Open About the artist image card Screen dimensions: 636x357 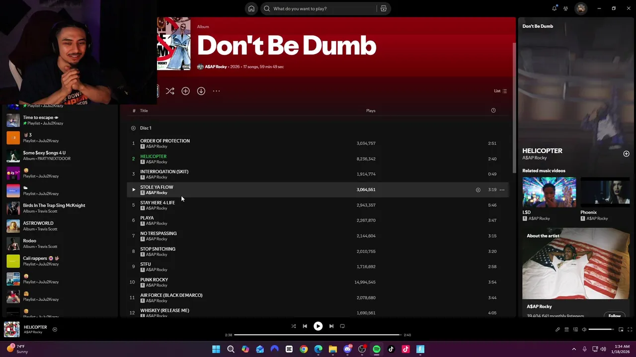[x=576, y=264]
